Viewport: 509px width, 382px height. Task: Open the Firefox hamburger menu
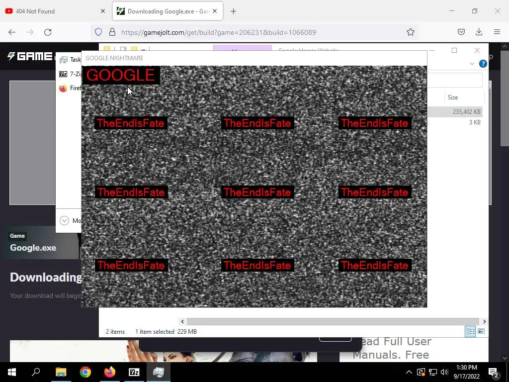pyautogui.click(x=497, y=32)
